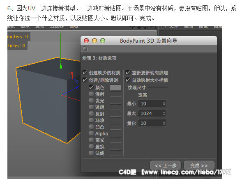Click the blue Z-axis handle of the gizmo
The image size is (242, 179).
click(77, 87)
